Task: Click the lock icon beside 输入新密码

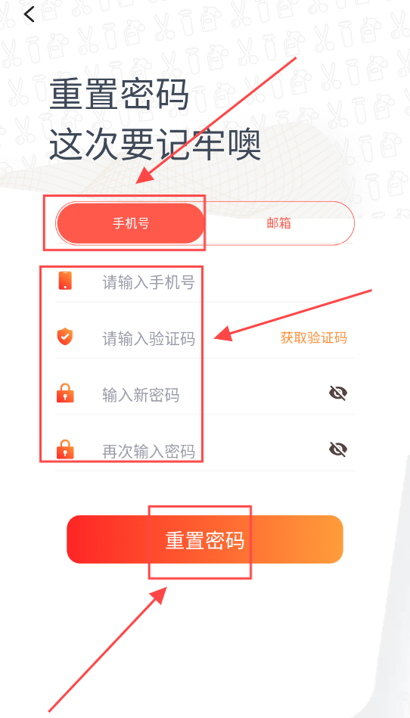Action: [66, 393]
